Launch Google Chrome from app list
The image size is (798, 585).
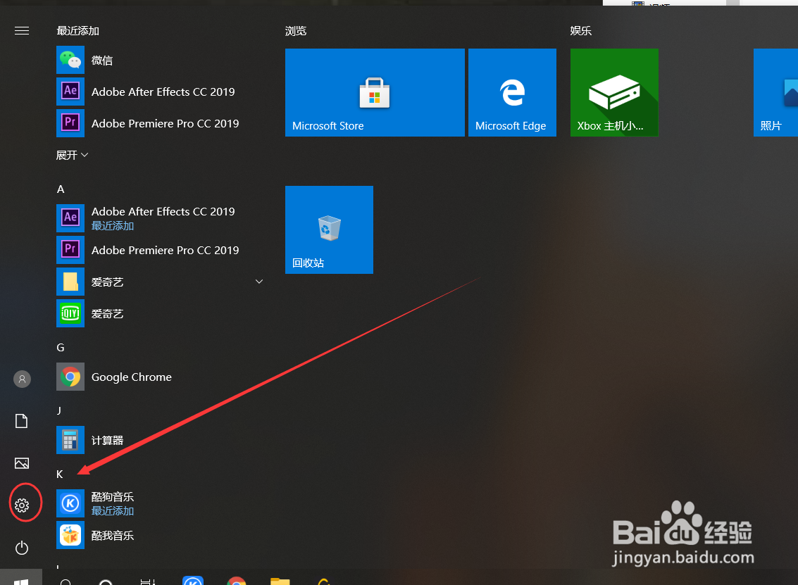[160, 377]
